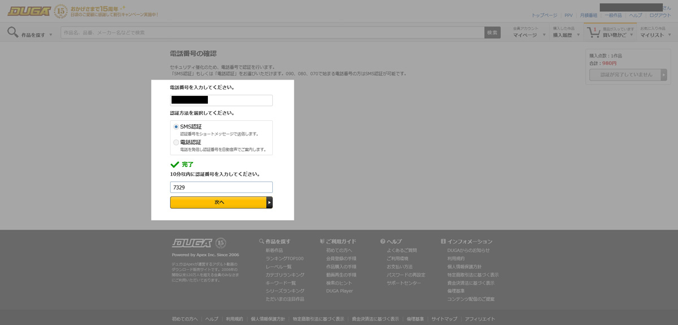Click the magnifying glass search icon
This screenshot has height=325, width=678.
[x=12, y=33]
